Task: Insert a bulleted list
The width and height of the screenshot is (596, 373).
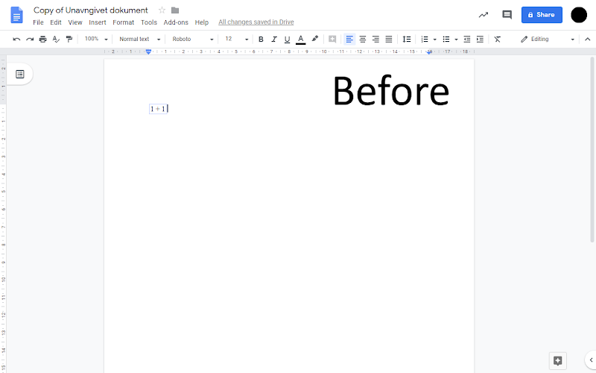Action: (446, 40)
